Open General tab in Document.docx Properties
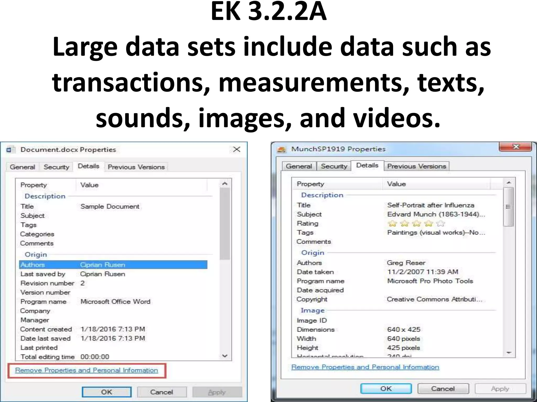 [23, 167]
